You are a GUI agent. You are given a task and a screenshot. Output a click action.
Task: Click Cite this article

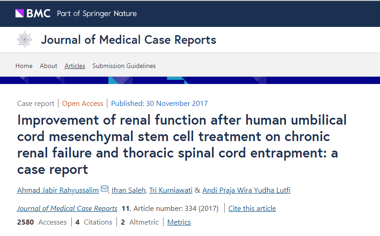[252, 209]
